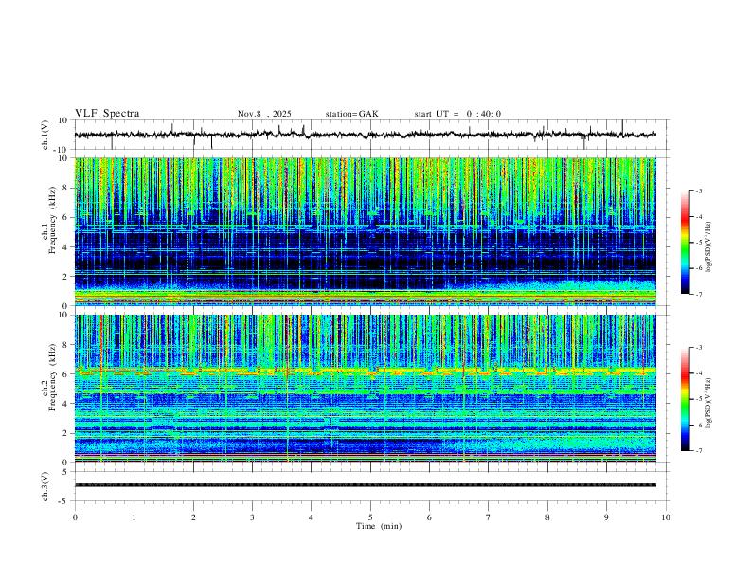Click the ch.1 voltage waveform trace
Image resolution: width=750 pixels, height=580 pixels.
365,135
